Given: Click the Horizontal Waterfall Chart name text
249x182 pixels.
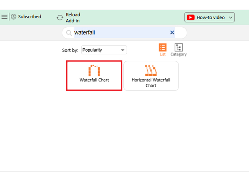Looking at the screenshot, I should click(151, 83).
